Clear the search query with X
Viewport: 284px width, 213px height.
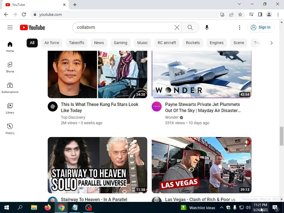[177, 27]
